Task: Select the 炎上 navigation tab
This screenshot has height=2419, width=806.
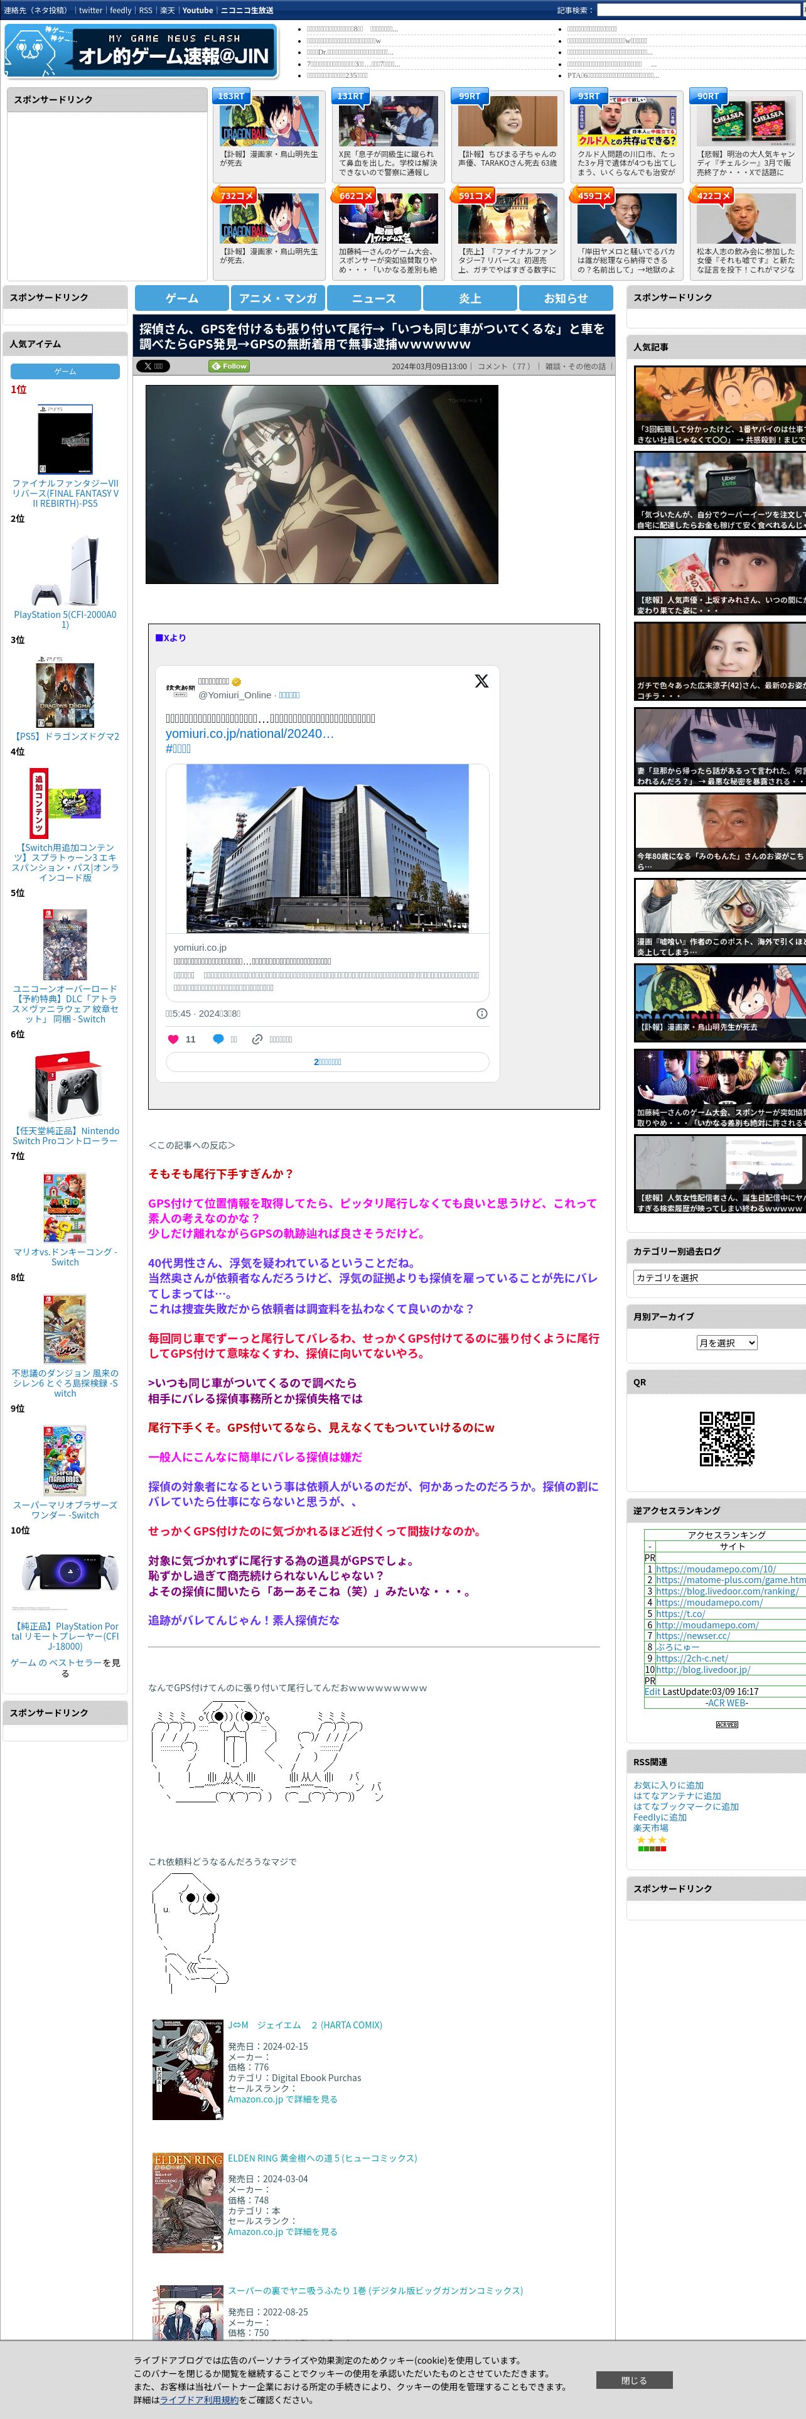Action: (x=470, y=298)
